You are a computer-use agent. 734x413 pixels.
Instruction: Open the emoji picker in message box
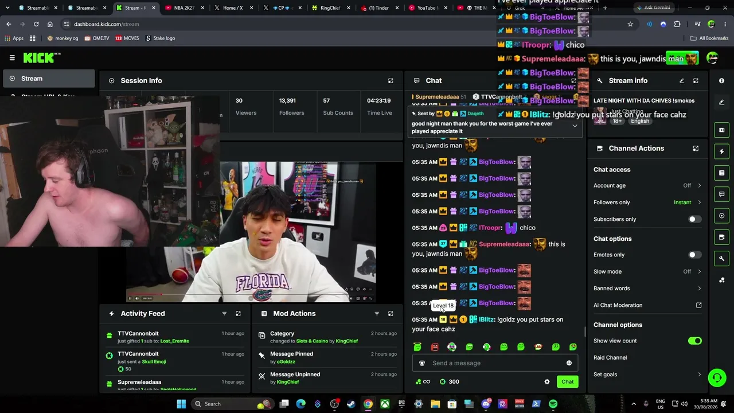pyautogui.click(x=569, y=363)
